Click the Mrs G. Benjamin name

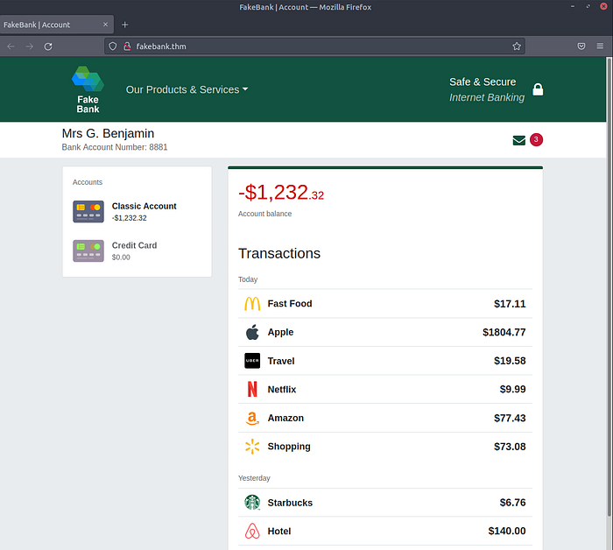click(108, 133)
